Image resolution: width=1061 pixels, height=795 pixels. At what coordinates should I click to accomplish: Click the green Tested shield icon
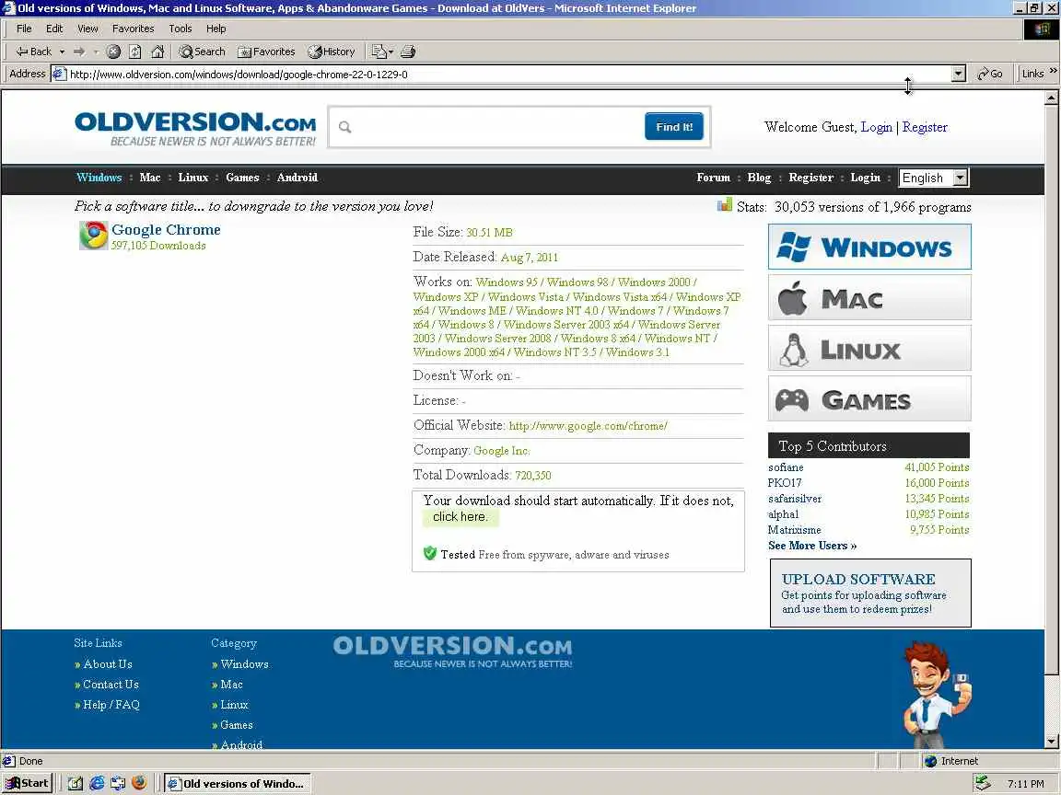click(x=430, y=553)
